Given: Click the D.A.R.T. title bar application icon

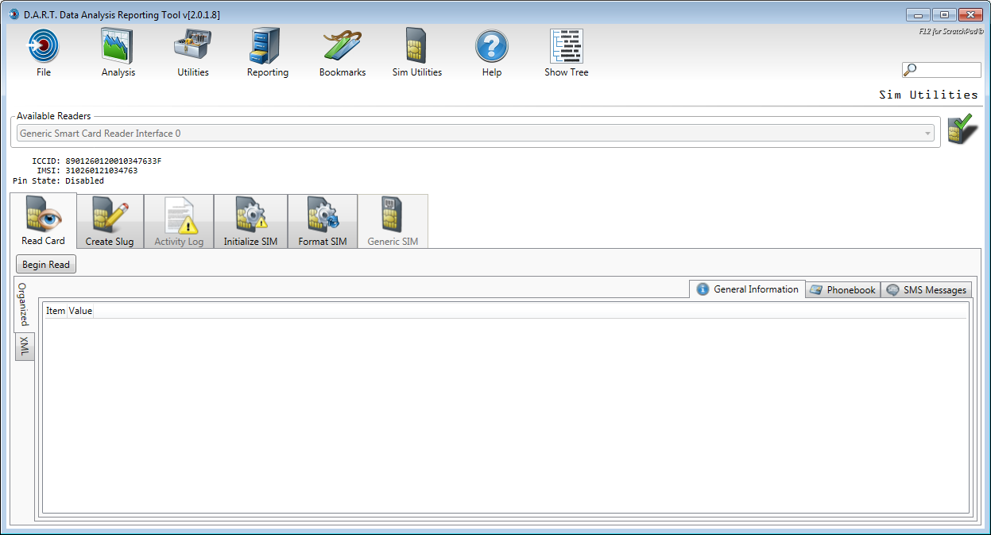Looking at the screenshot, I should (13, 14).
